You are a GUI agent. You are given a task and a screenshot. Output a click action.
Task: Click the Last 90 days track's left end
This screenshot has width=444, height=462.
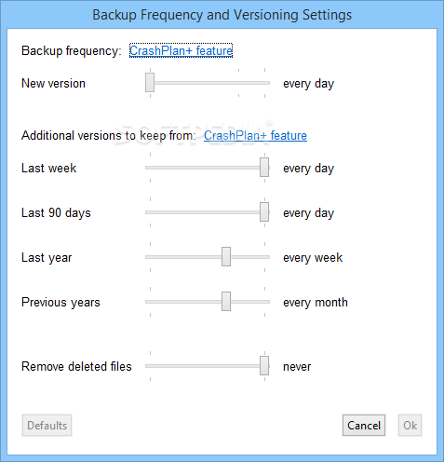148,212
